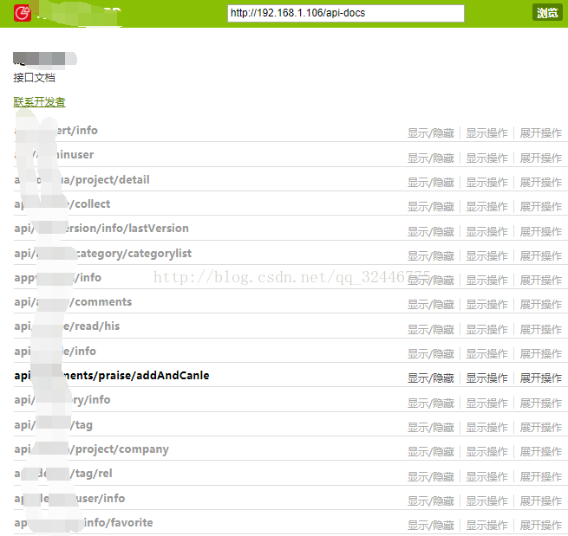
Task: Click 展开操作 for the tag/rel row
Action: [x=541, y=477]
